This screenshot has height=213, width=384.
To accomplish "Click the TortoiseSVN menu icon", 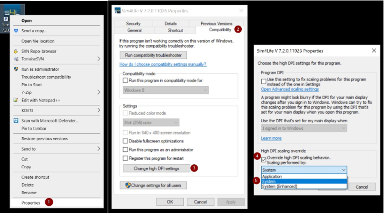I will [x=16, y=59].
